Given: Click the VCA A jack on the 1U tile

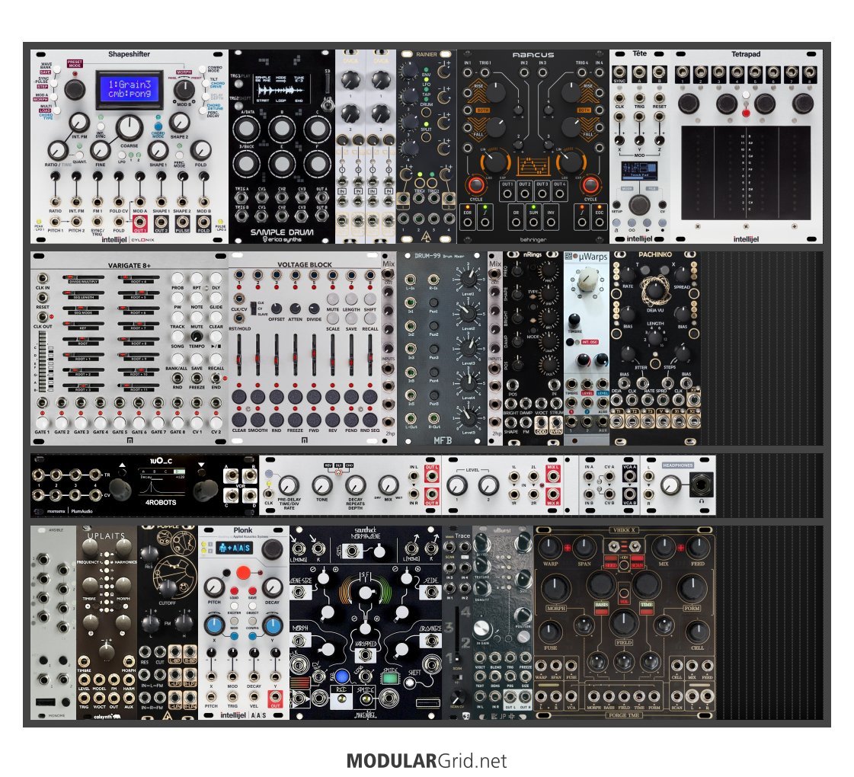Looking at the screenshot, I should pyautogui.click(x=629, y=477).
